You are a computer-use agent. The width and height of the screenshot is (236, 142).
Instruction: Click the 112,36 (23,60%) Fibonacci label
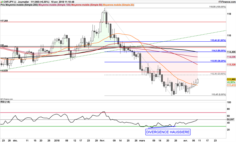[218, 74]
